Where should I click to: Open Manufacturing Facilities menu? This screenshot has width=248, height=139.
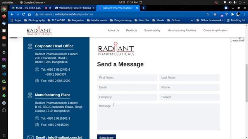coord(182,31)
